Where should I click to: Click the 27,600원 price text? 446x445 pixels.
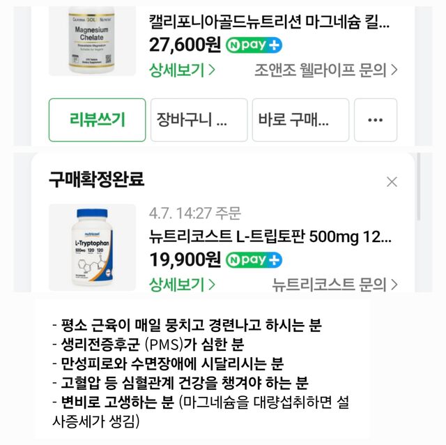point(185,46)
